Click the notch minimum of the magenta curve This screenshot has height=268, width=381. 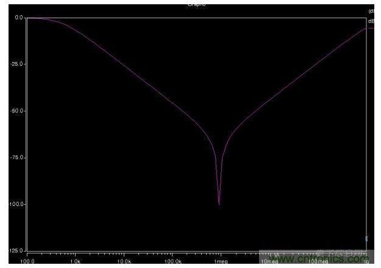pos(219,204)
